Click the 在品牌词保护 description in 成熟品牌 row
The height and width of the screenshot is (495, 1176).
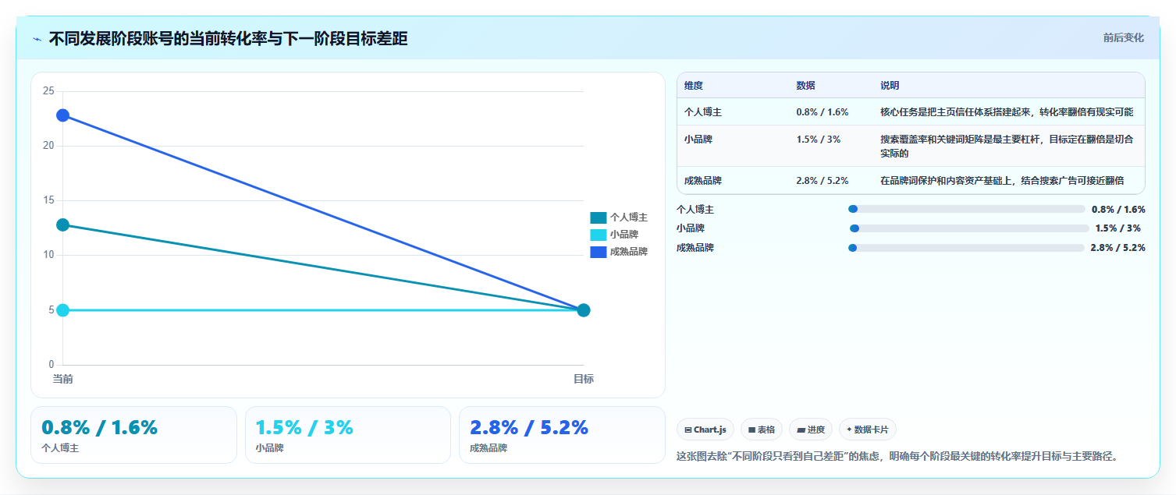[1002, 181]
